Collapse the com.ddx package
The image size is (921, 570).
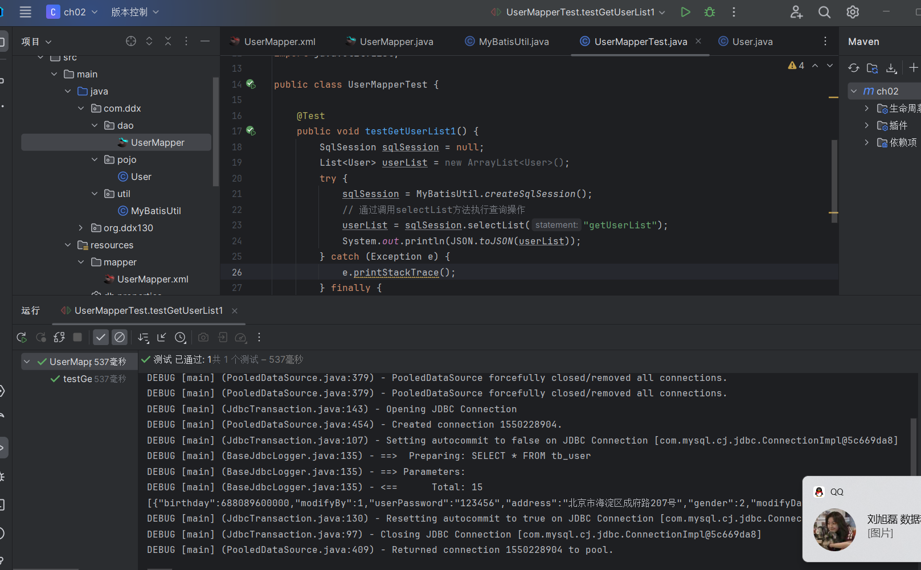coord(81,108)
